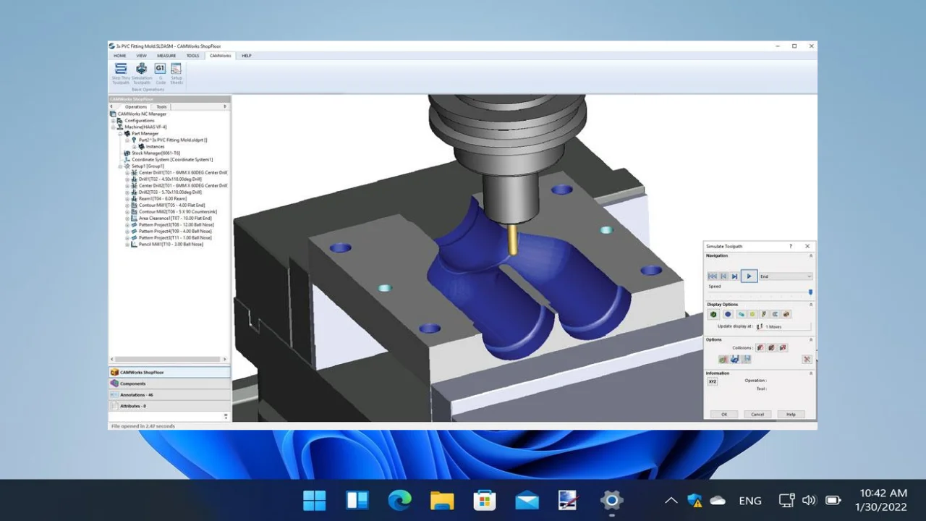Click the third Display Options icon

[742, 315]
